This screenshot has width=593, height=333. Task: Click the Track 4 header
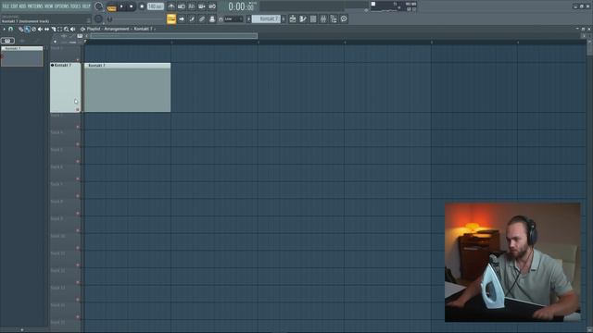point(65,138)
